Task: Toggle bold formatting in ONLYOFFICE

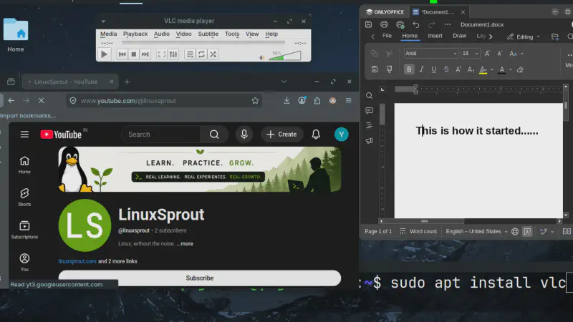Action: [409, 69]
